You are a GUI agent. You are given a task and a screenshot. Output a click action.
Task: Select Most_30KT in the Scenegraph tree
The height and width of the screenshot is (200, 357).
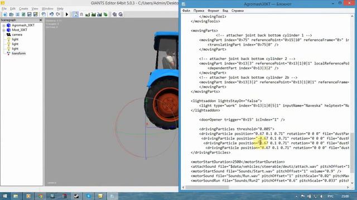point(20,30)
